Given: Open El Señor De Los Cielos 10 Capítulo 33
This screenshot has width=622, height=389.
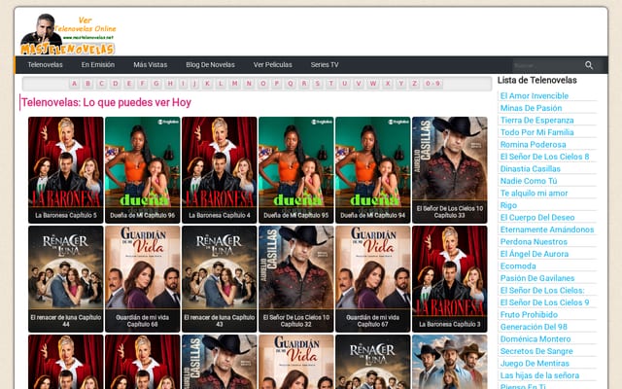Looking at the screenshot, I should [449, 170].
